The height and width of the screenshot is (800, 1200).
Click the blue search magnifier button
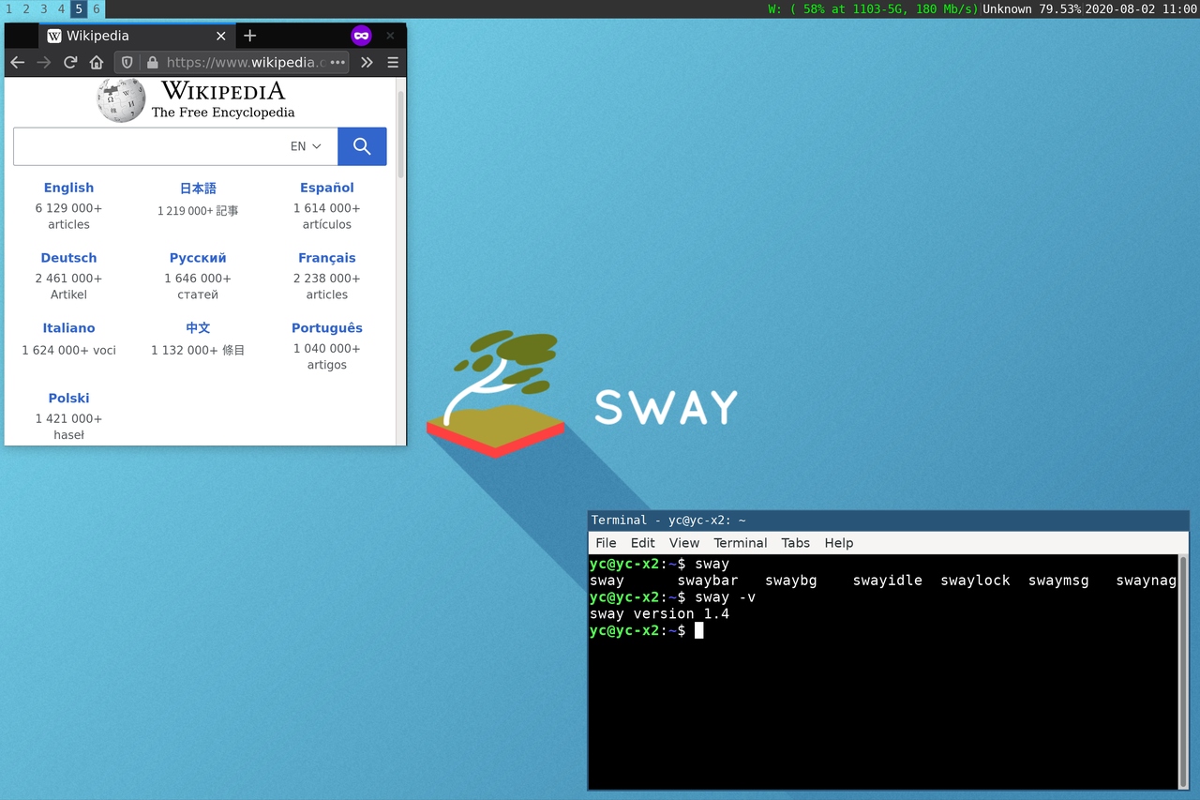(362, 146)
